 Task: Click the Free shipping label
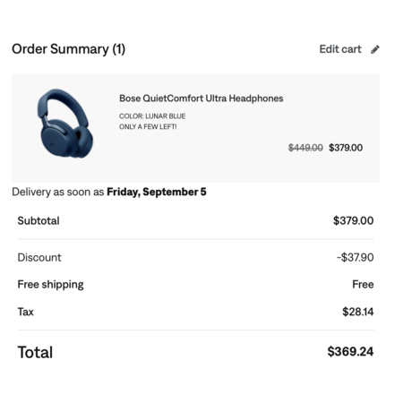(50, 285)
